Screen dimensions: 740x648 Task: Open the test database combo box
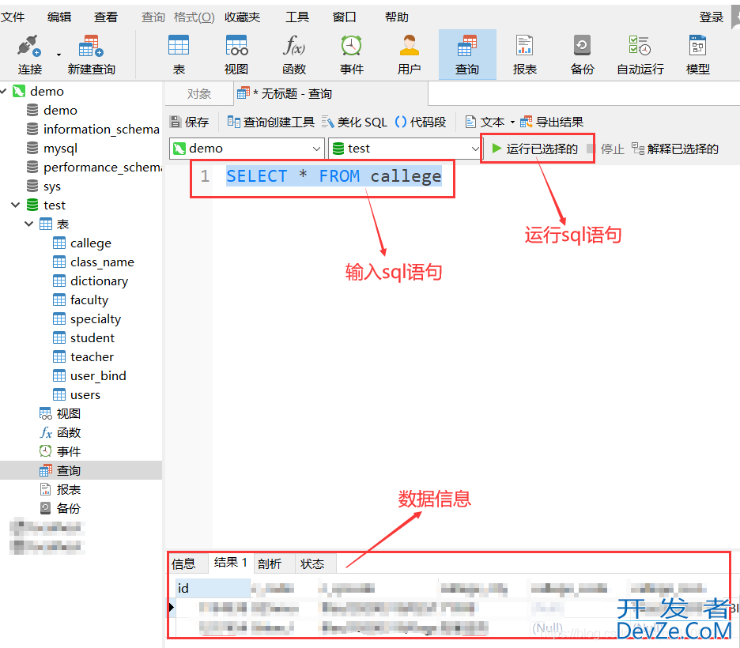(x=406, y=149)
